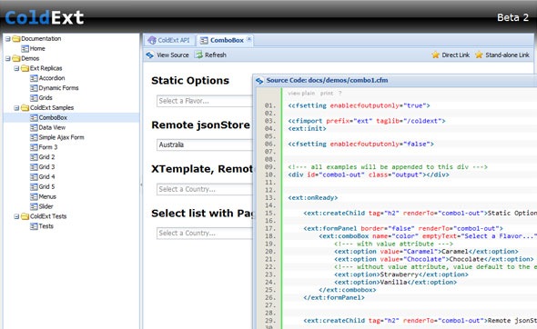Viewport: 537px width, 329px height.
Task: Collapse the ColdExt Samples folder
Action: tap(16, 108)
